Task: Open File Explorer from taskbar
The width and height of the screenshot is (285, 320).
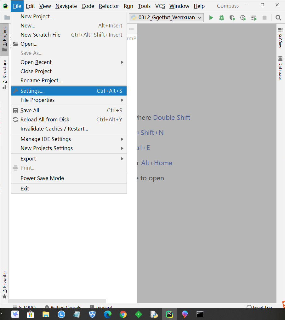Action: pos(46,314)
